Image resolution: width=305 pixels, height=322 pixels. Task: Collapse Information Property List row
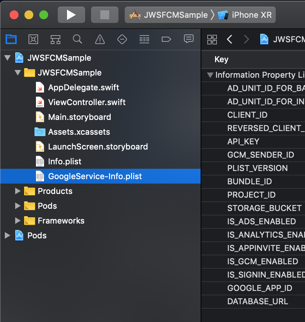coord(210,75)
